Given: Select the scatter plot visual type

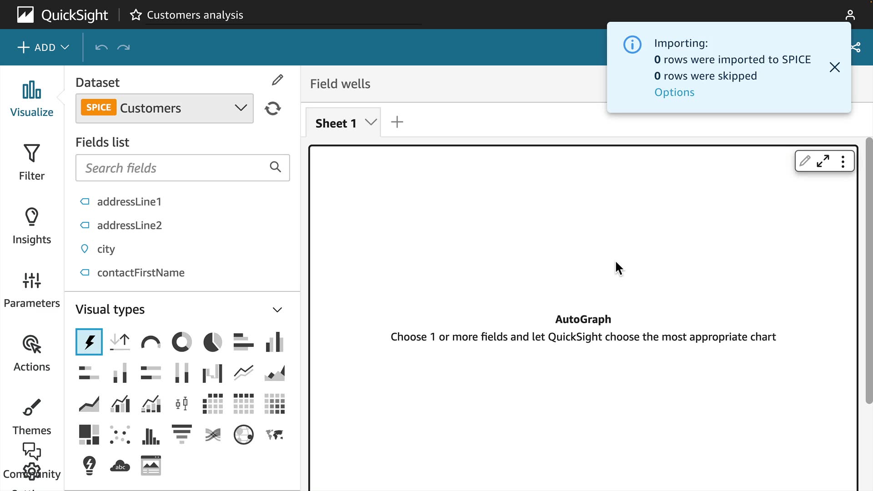Looking at the screenshot, I should click(x=120, y=435).
